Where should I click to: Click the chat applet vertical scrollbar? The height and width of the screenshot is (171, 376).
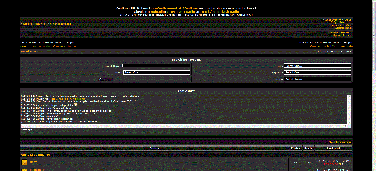349,109
